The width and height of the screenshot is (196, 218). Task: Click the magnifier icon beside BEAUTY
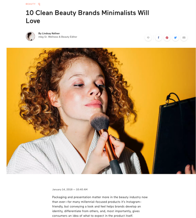[39, 4]
